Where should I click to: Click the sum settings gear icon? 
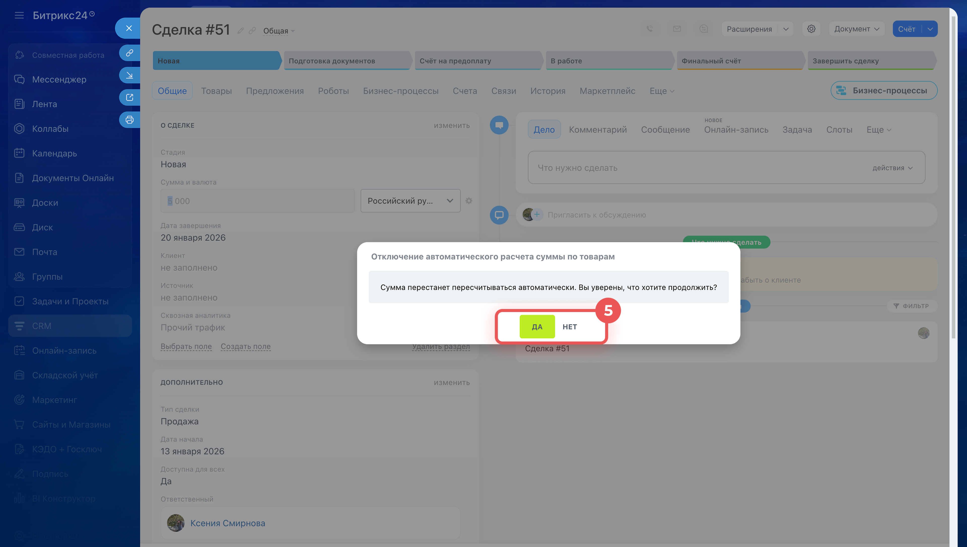[469, 201]
